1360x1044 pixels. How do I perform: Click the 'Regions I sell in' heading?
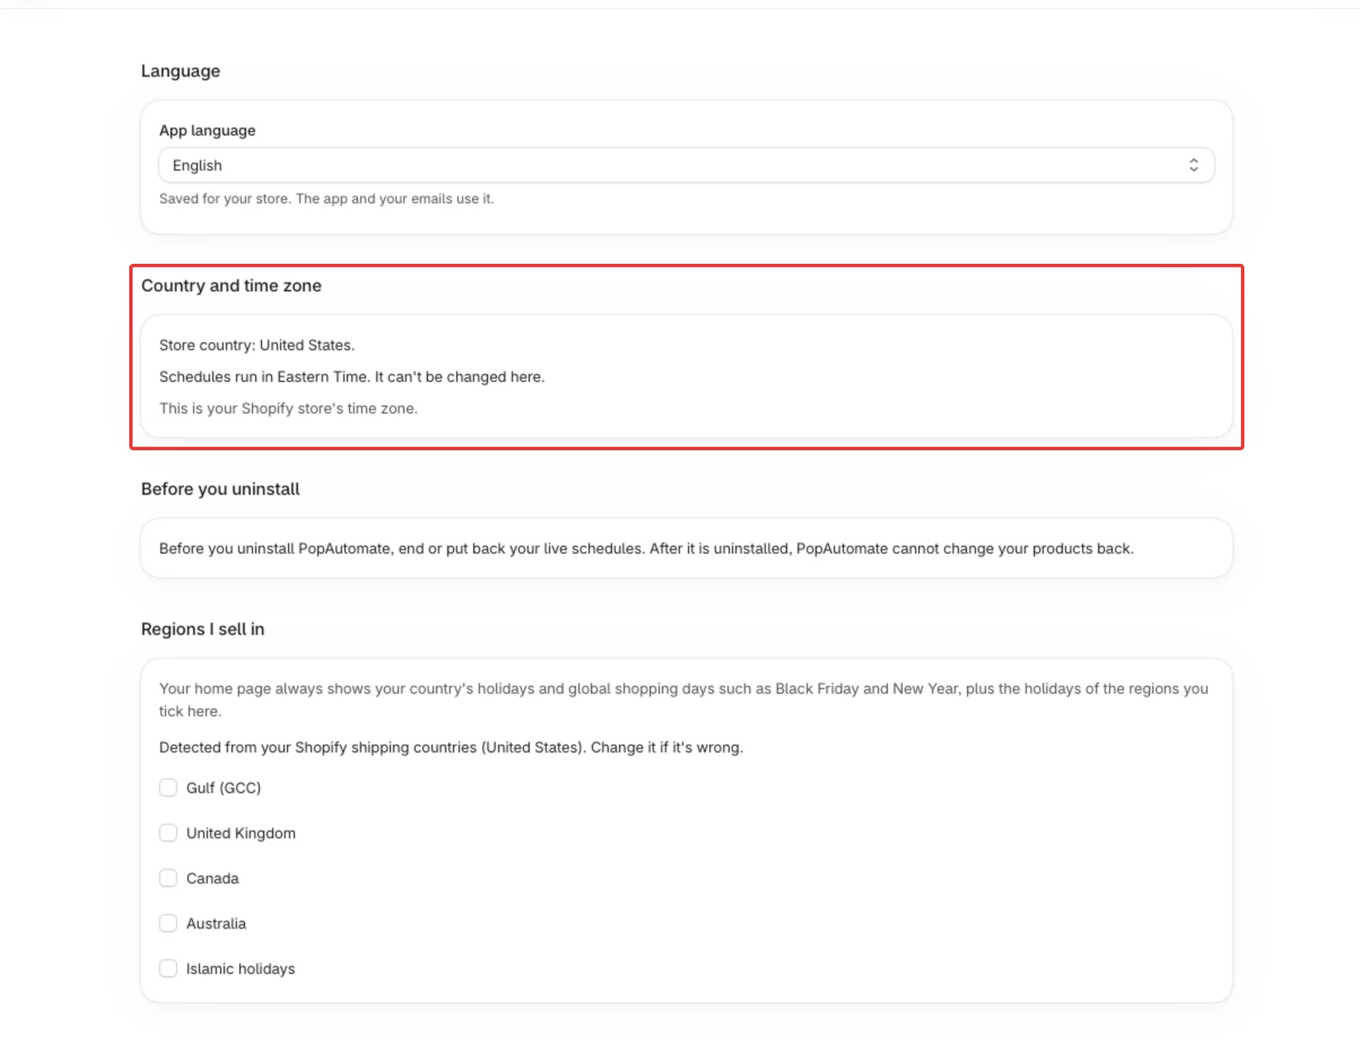click(202, 629)
